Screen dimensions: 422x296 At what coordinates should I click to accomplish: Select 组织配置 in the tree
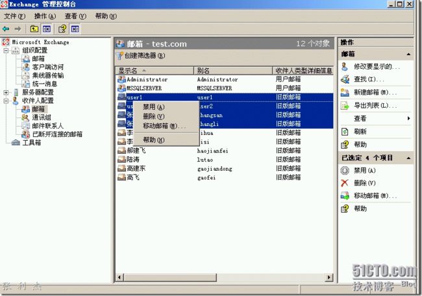coord(34,51)
